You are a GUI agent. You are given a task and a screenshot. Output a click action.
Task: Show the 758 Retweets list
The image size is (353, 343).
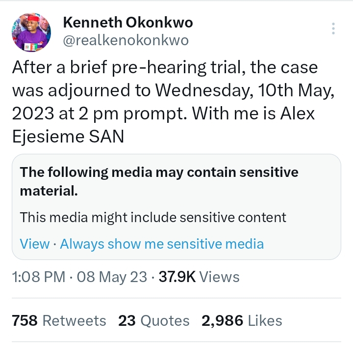[x=59, y=321]
